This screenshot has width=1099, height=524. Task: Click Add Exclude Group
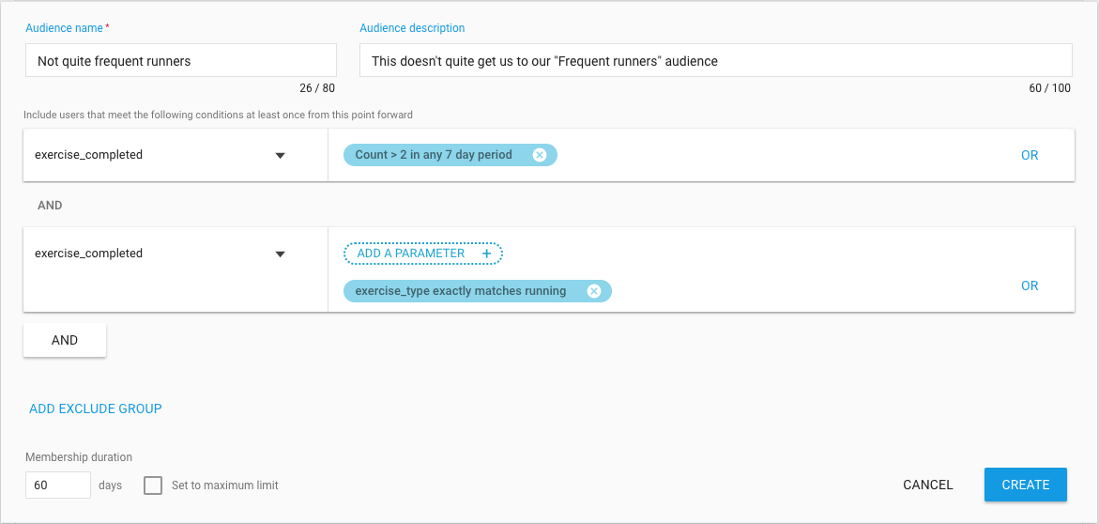point(96,408)
